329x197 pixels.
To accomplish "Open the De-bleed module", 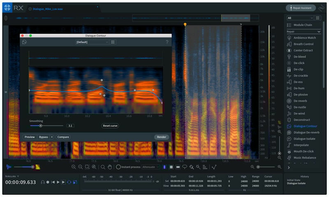I will (296, 57).
